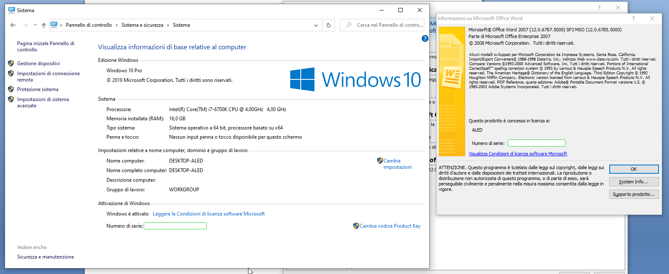
Task: Read Condizioni di licenza software Microsoft in Sistema
Action: point(209,214)
